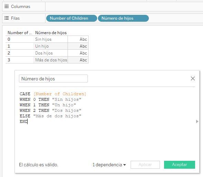This screenshot has height=177, width=203.
Task: Close the calculation editor with X
Action: click(x=193, y=78)
